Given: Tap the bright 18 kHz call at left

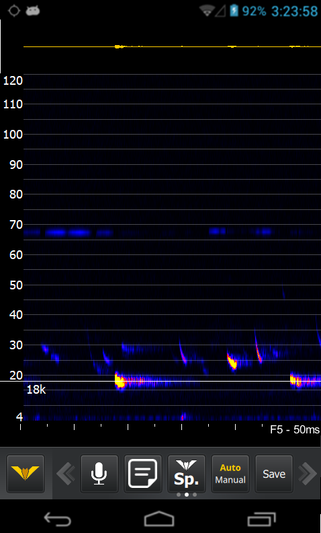Looking at the screenshot, I should pos(120,381).
